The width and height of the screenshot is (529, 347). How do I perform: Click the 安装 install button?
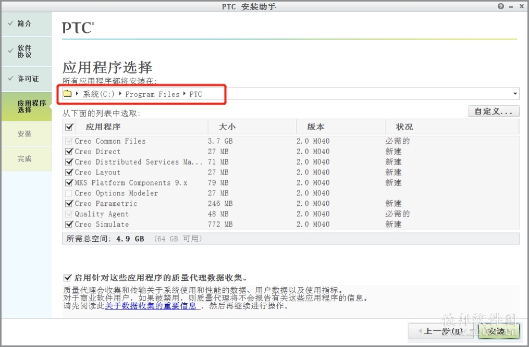(499, 331)
